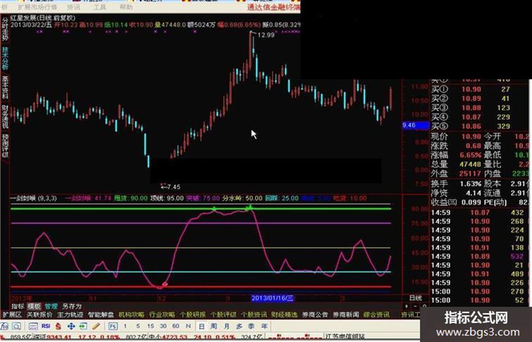
Task: Click the 模板 button below the chart
Action: click(34, 307)
